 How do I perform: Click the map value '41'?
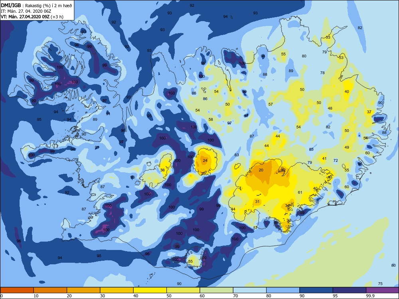click(x=324, y=158)
